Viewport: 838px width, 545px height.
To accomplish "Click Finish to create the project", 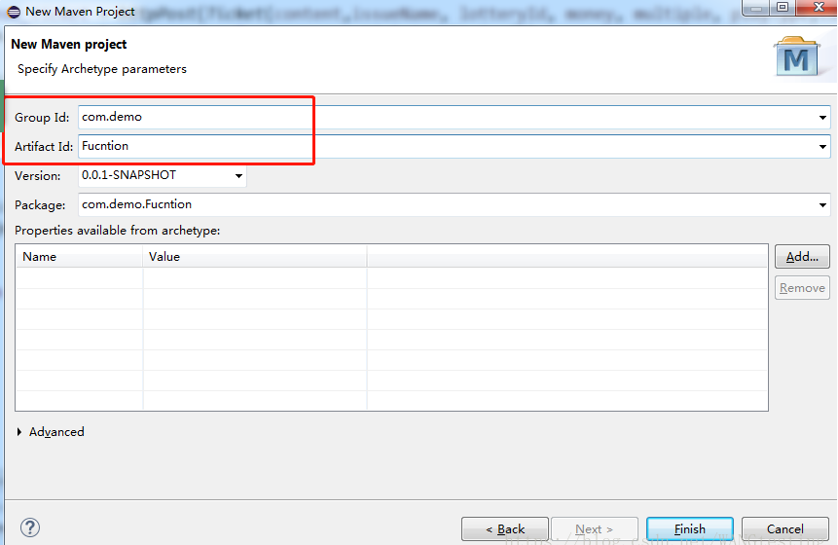I will [690, 529].
